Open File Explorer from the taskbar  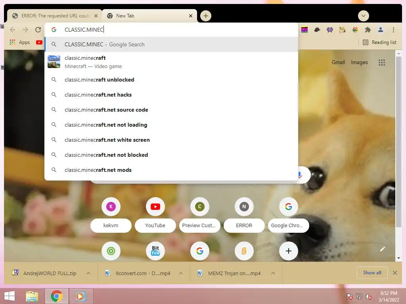click(x=32, y=296)
